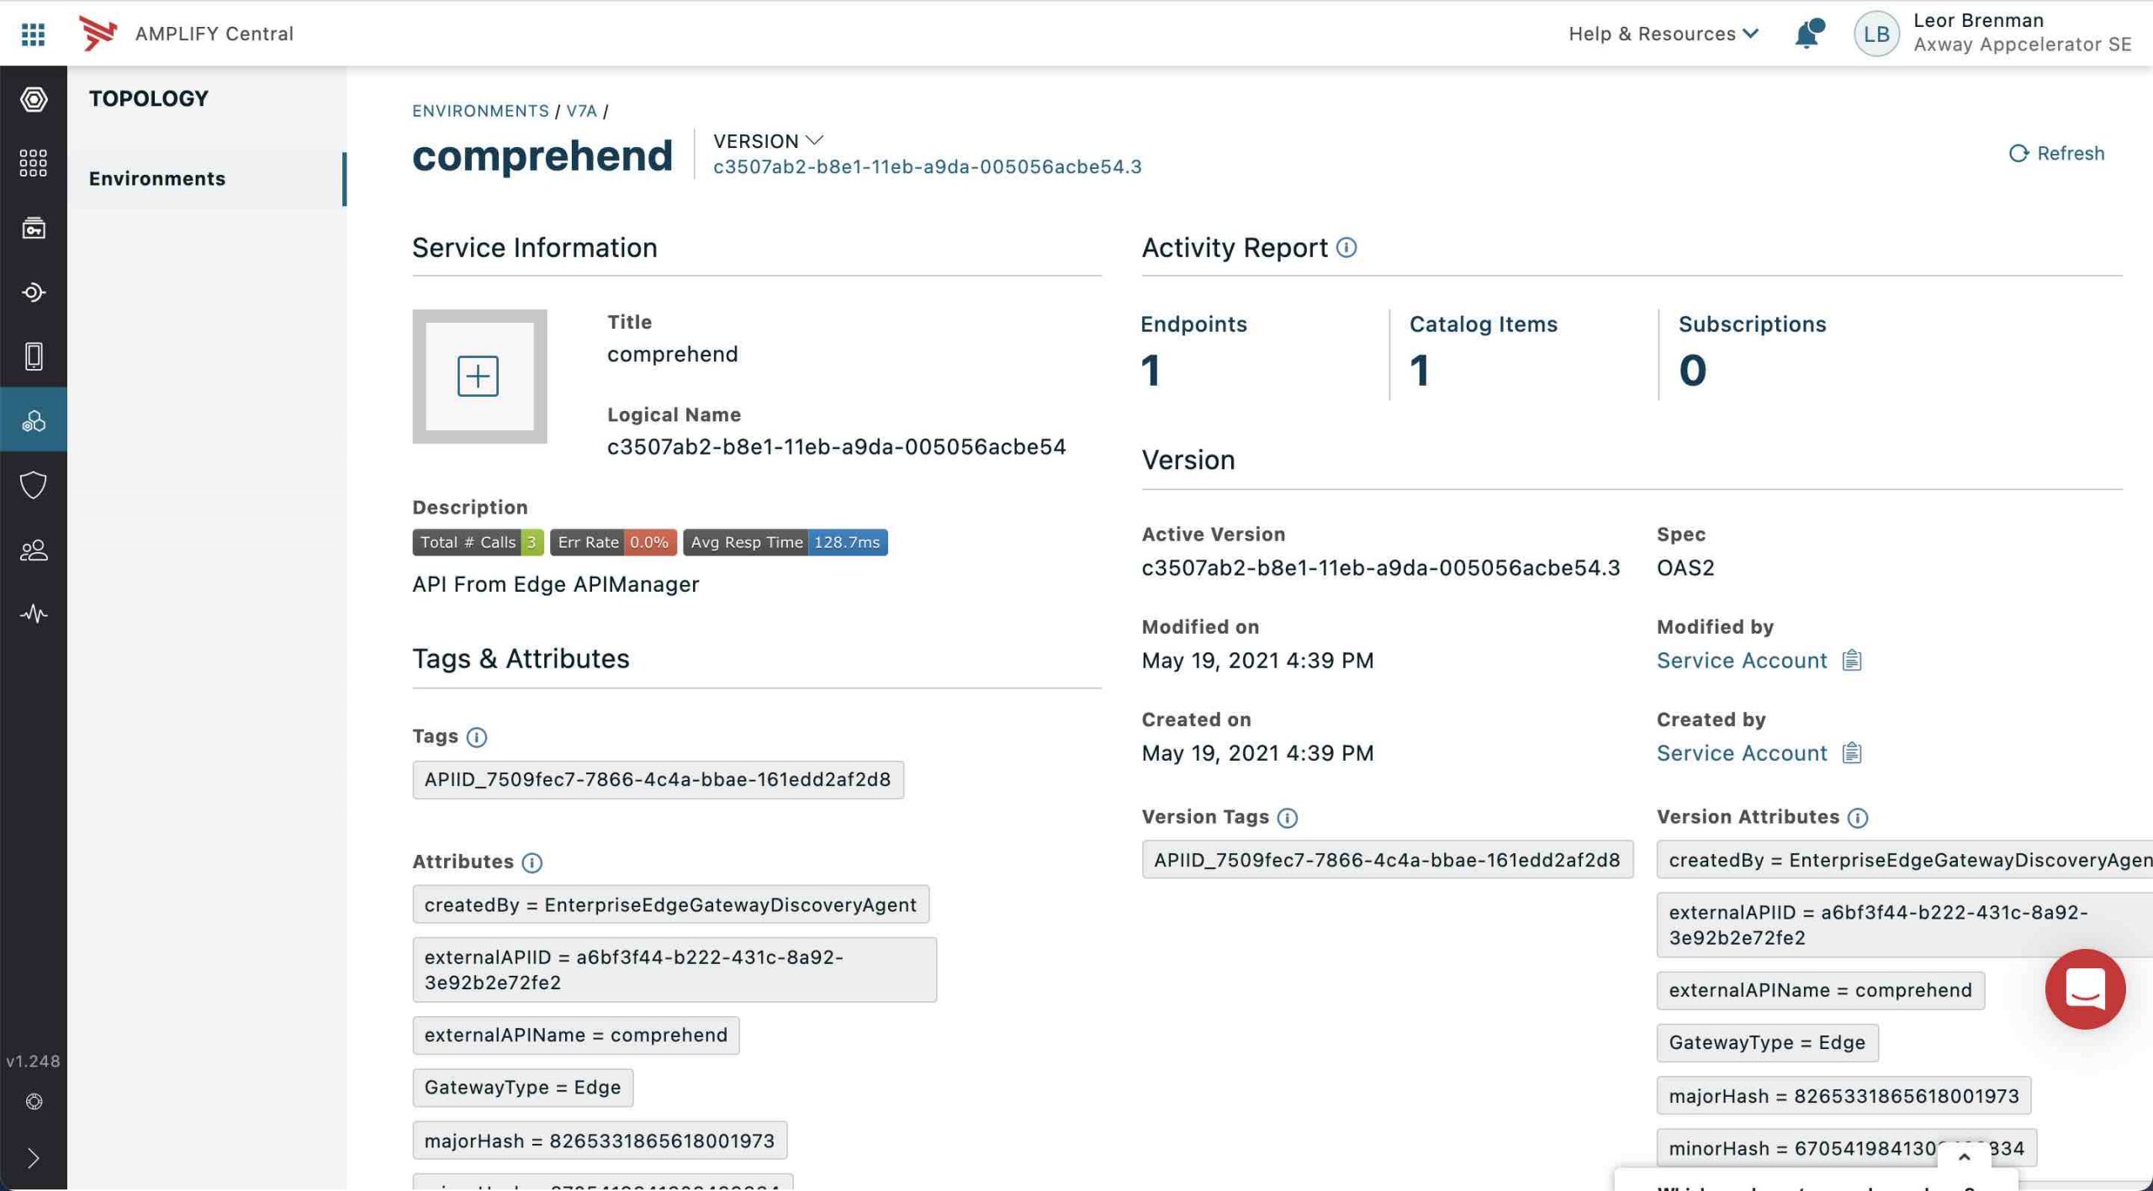This screenshot has width=2153, height=1191.
Task: Open Modified by Service Account link
Action: [1742, 661]
